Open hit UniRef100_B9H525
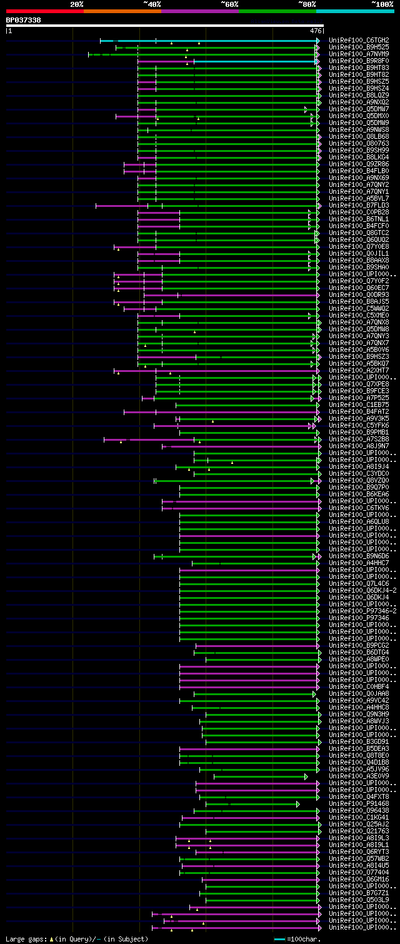The image size is (400, 944). pos(359,47)
